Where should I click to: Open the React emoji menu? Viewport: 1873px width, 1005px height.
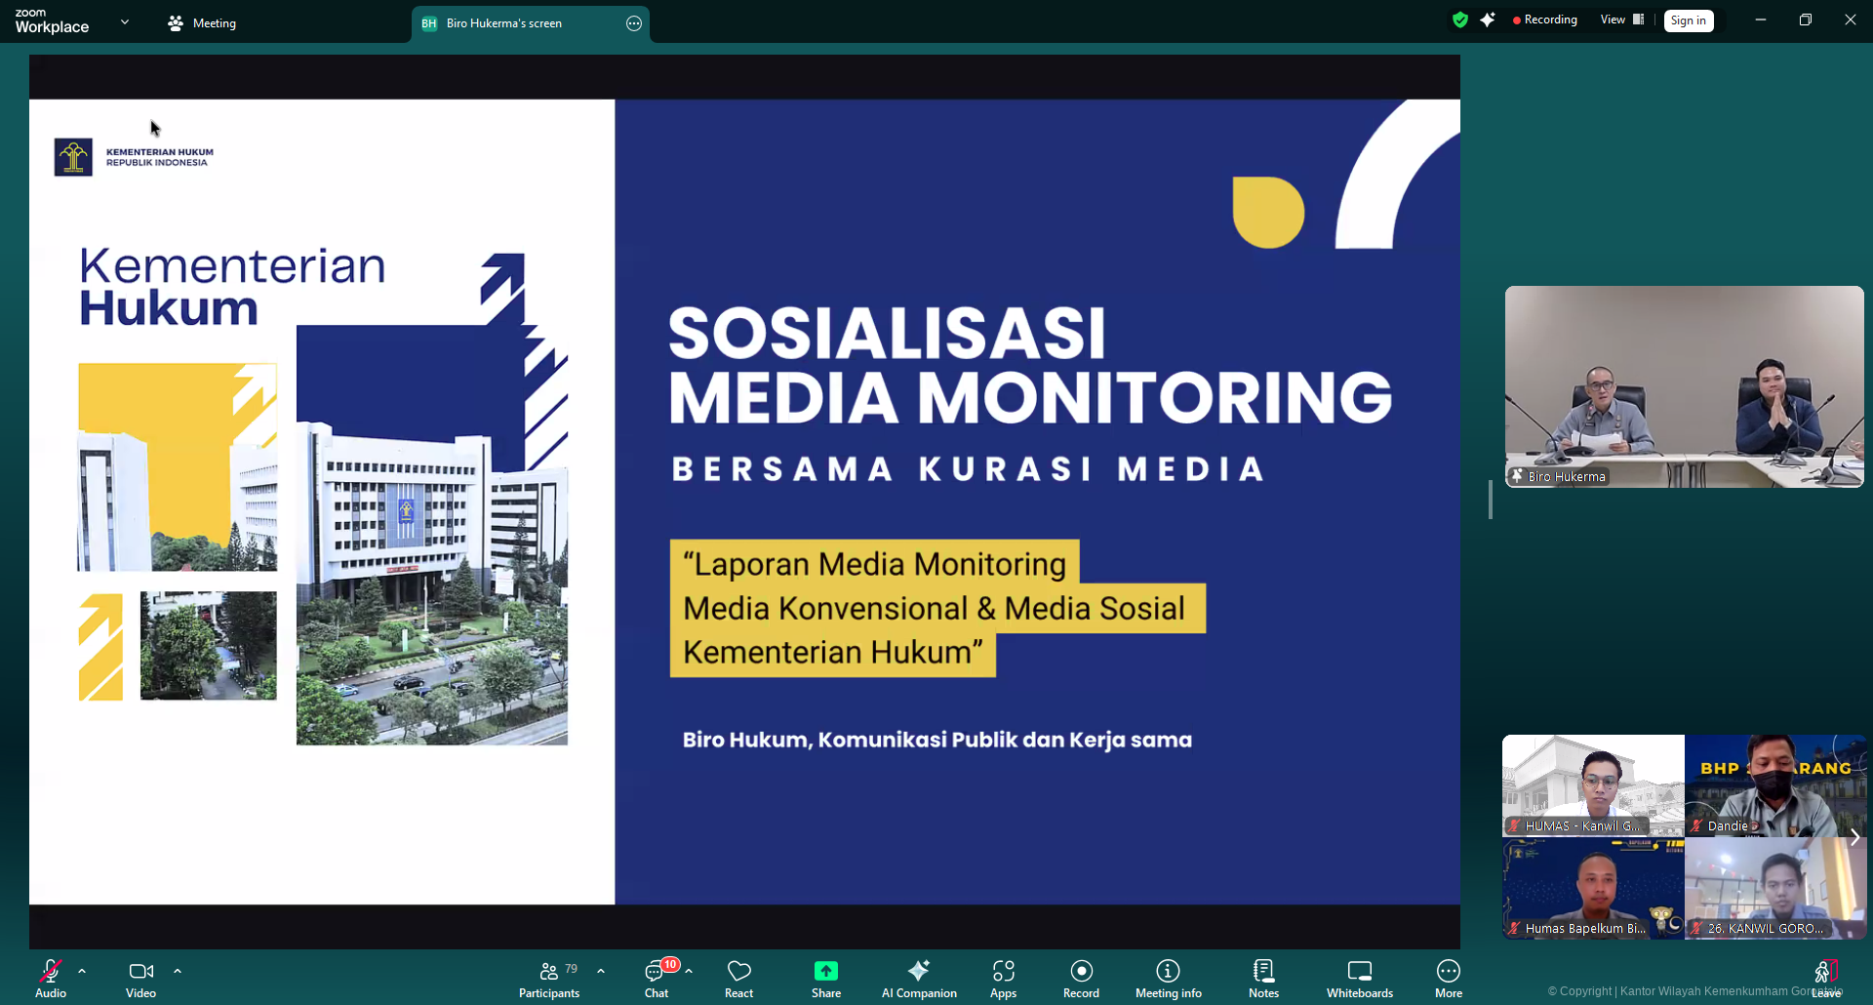[x=738, y=979]
